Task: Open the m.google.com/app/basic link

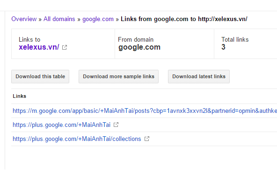Action: pyautogui.click(x=145, y=111)
